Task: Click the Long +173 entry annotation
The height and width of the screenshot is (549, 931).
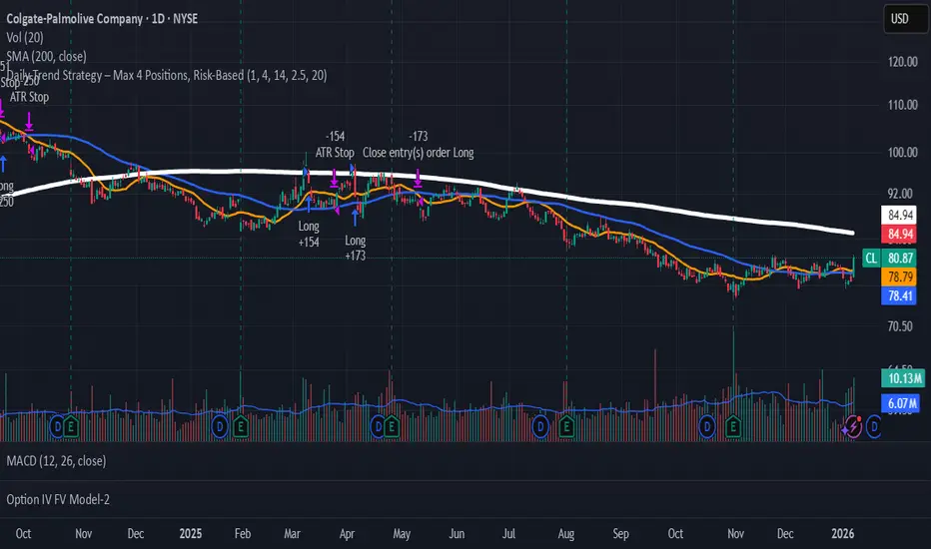Action: coord(355,249)
